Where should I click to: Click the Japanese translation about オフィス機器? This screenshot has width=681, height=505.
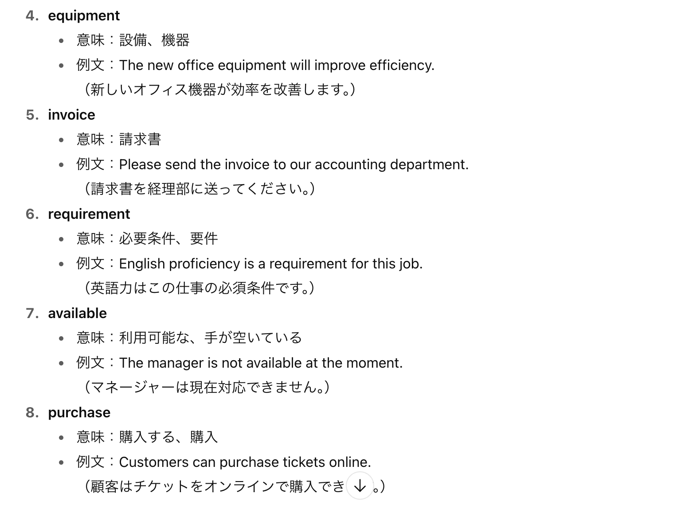pyautogui.click(x=219, y=90)
